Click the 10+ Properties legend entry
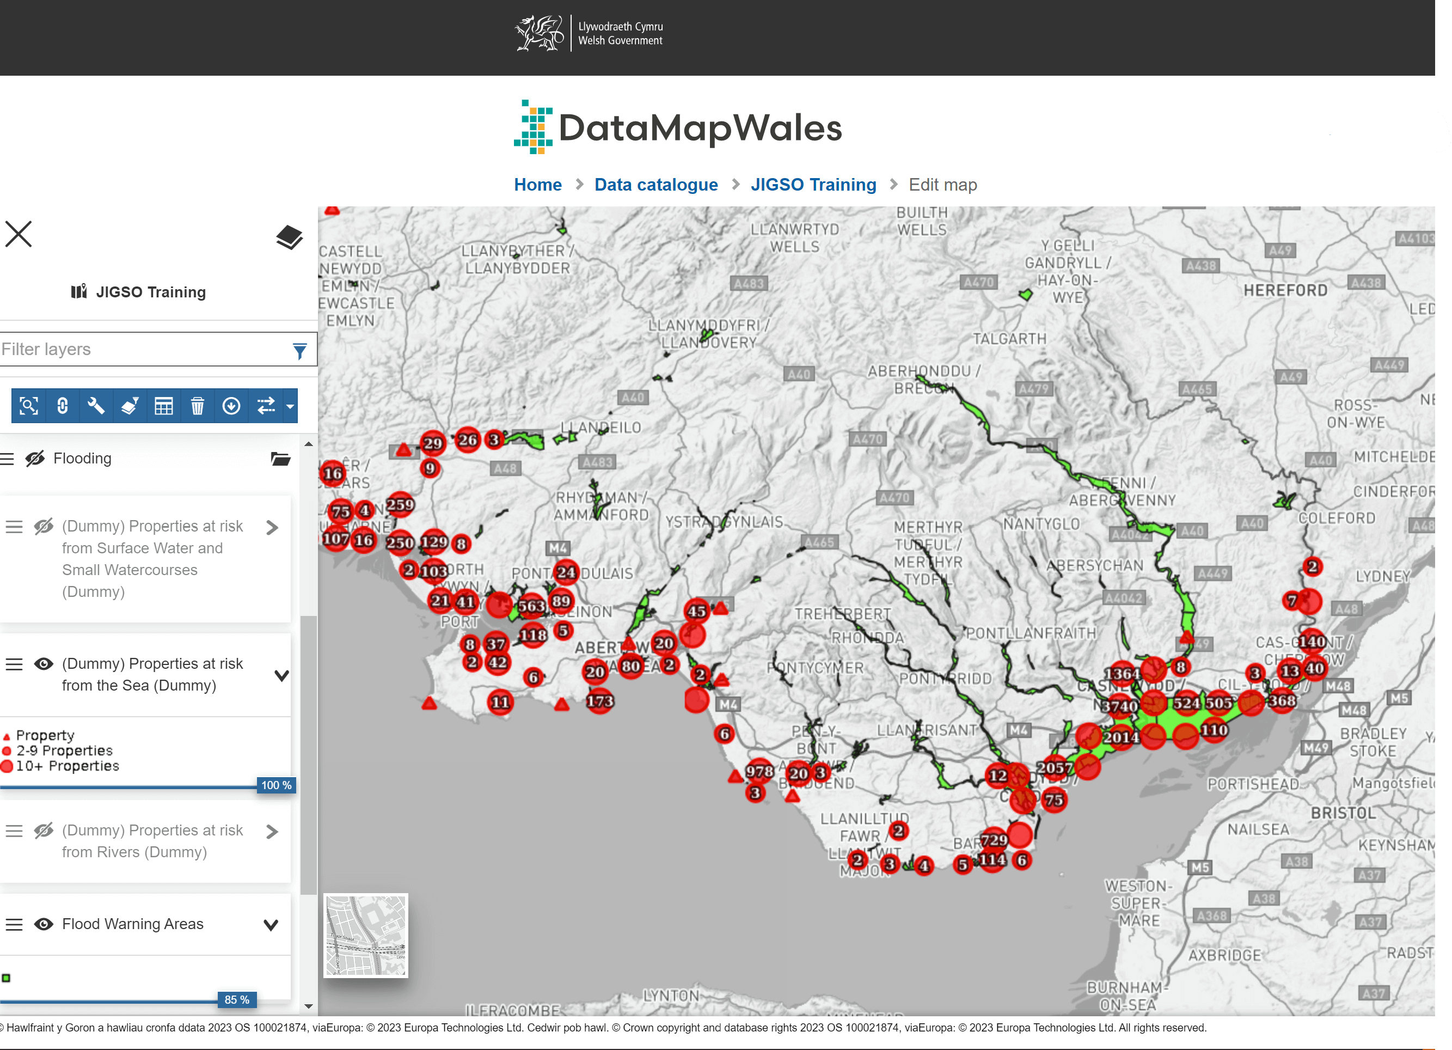The width and height of the screenshot is (1452, 1050). 60,766
